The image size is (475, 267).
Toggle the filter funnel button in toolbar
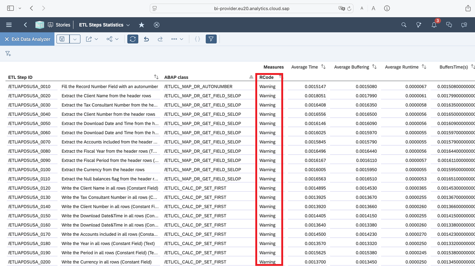pyautogui.click(x=211, y=39)
